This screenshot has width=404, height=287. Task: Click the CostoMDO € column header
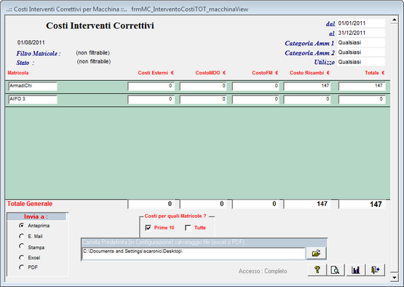(210, 73)
